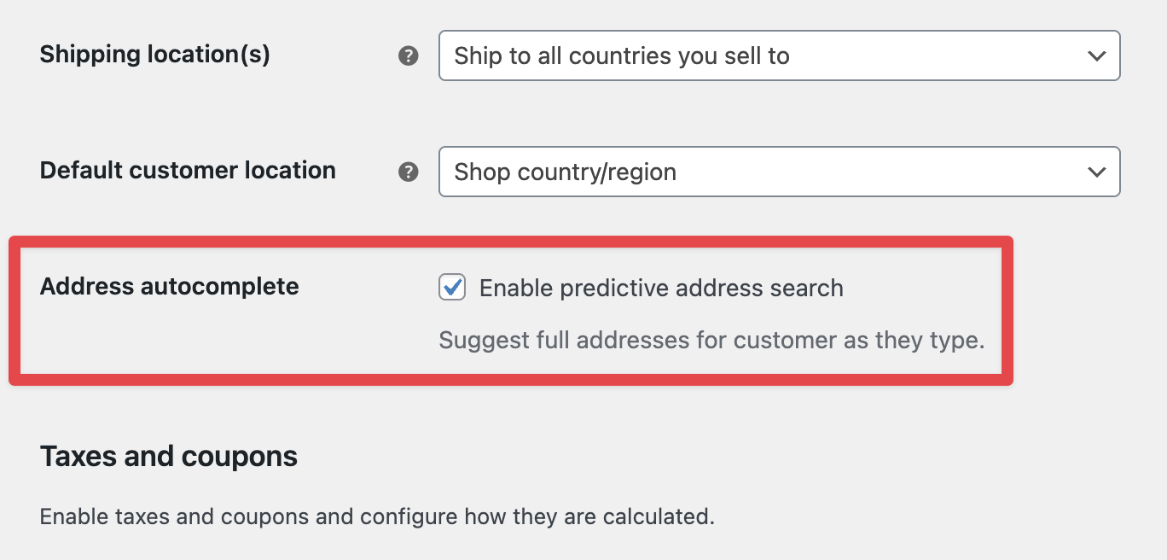
Task: Click the "Shop country/region" selected value
Action: 565,172
